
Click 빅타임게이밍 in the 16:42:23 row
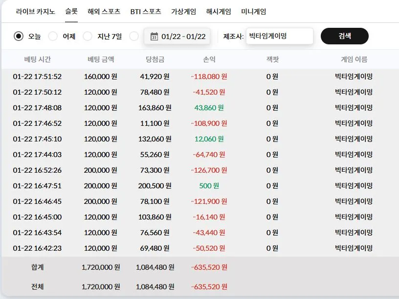354,248
